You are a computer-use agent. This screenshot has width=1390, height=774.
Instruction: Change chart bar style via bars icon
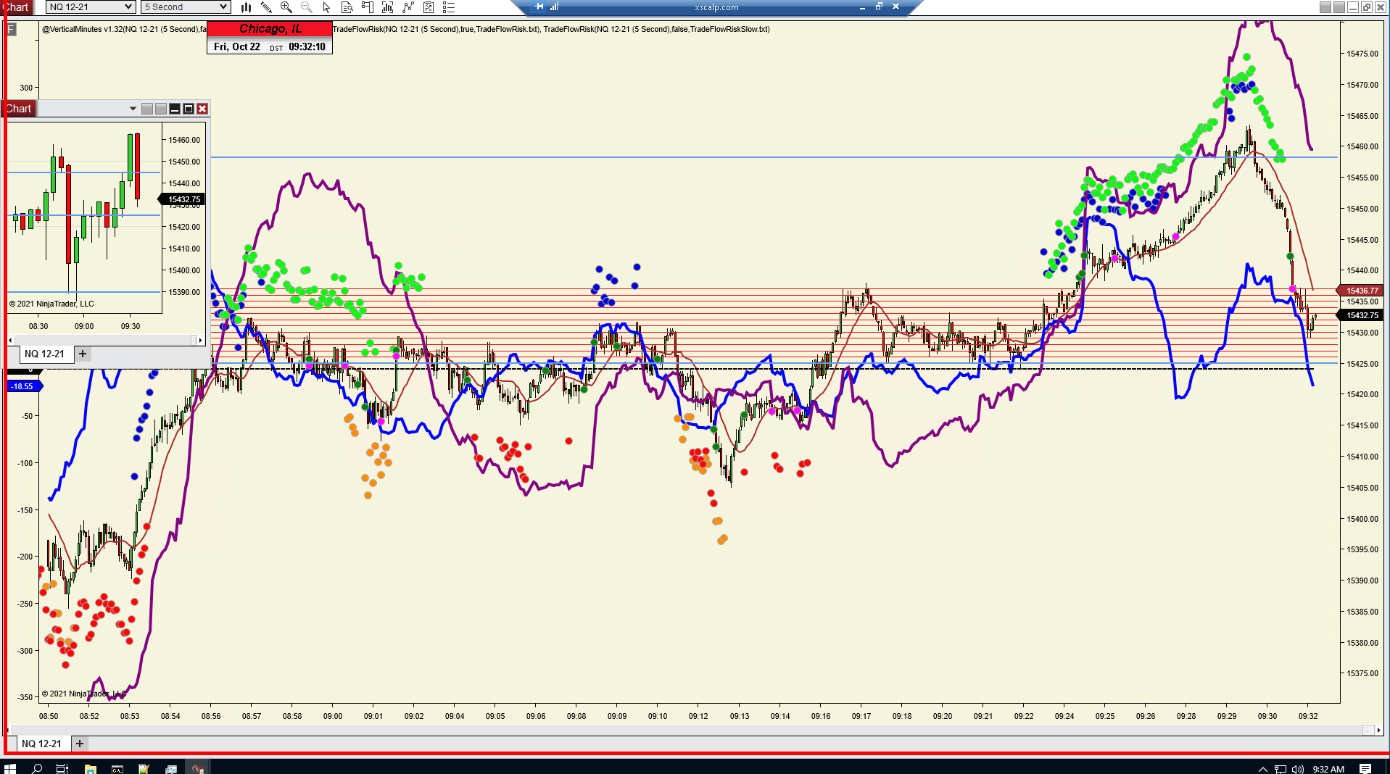[x=247, y=7]
